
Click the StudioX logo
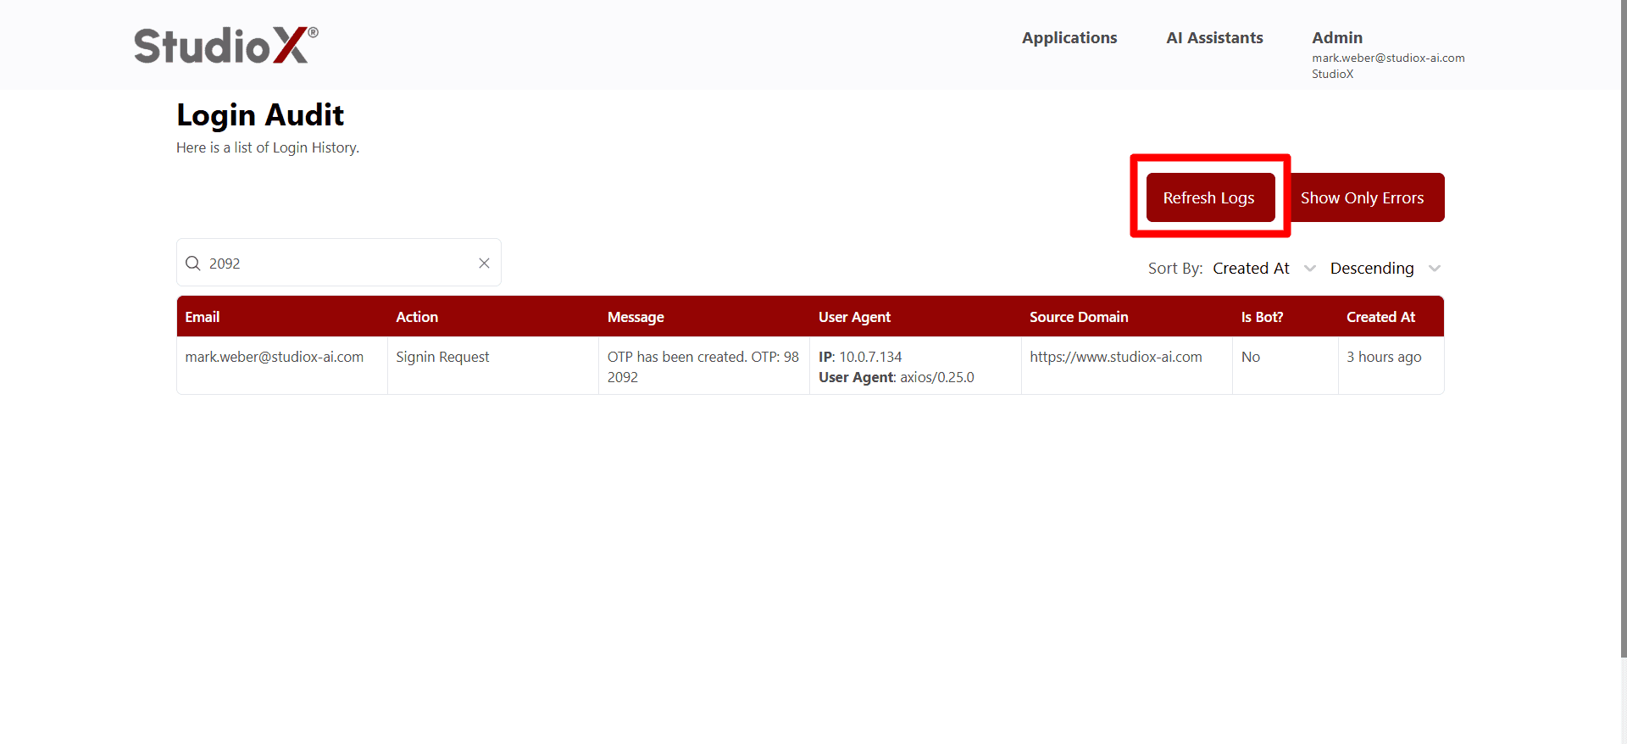coord(226,45)
